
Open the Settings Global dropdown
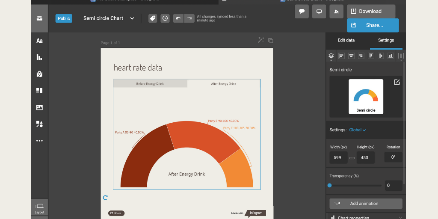point(357,130)
